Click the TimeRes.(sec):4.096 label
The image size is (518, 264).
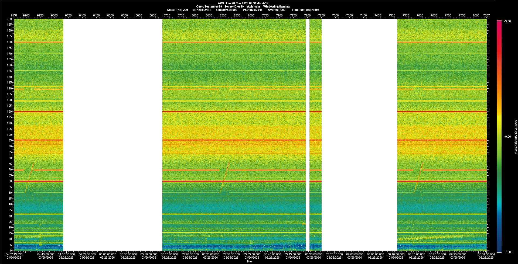tap(305, 10)
